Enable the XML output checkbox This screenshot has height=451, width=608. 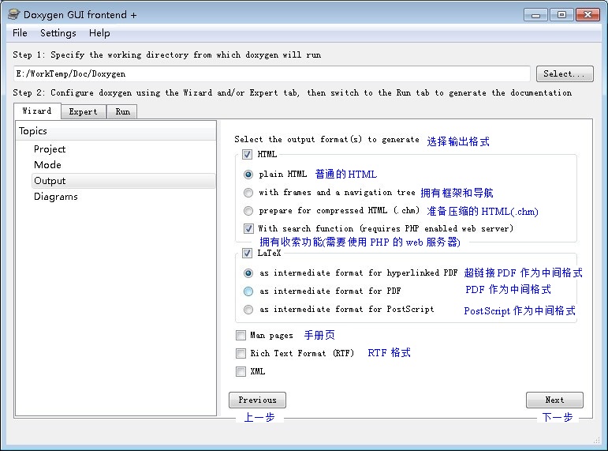tap(241, 372)
